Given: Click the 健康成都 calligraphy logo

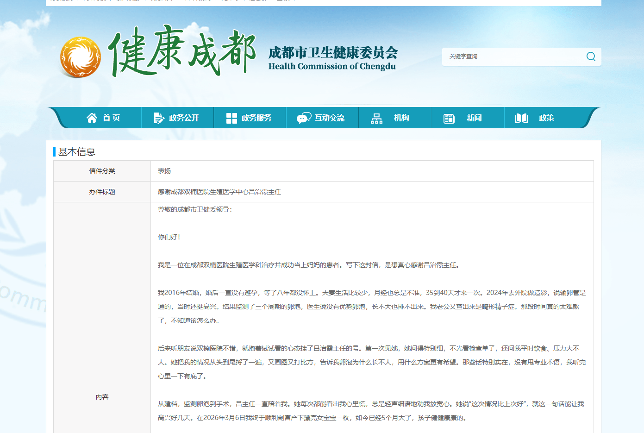Looking at the screenshot, I should click(x=181, y=51).
